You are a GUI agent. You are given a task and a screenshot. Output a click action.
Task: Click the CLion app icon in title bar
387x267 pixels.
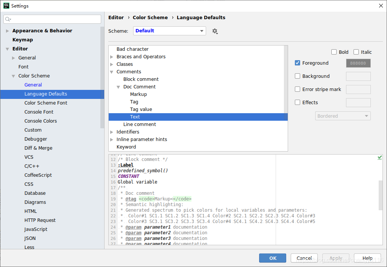pyautogui.click(x=6, y=6)
